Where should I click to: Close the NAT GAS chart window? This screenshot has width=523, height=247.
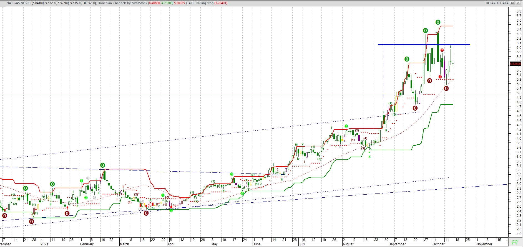click(518, 3)
